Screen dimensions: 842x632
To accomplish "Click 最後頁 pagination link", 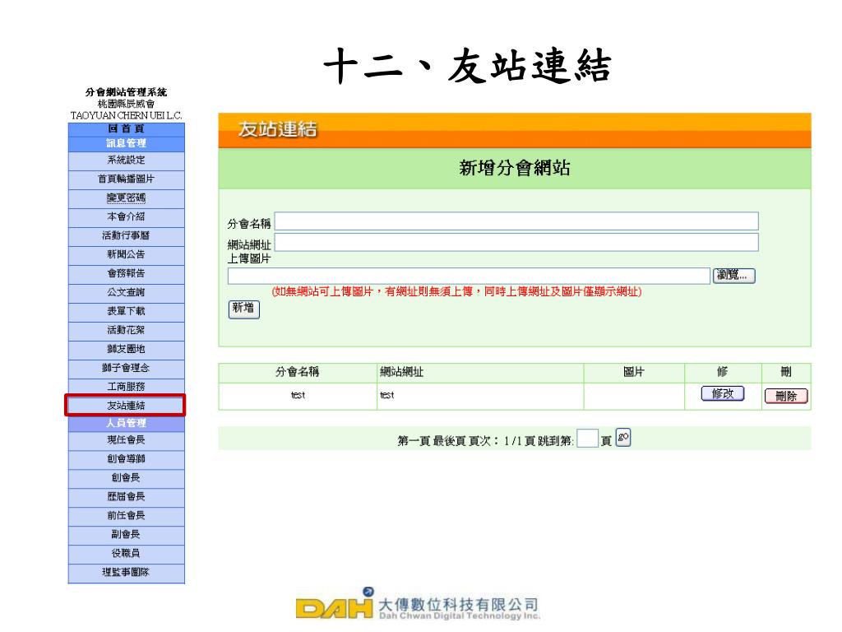I will coord(449,441).
